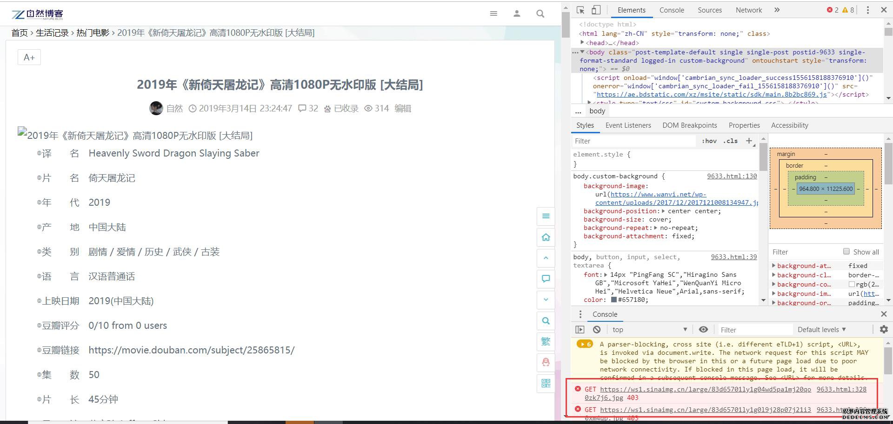Focus the Styles pane Filter field
The image size is (893, 424).
point(633,141)
